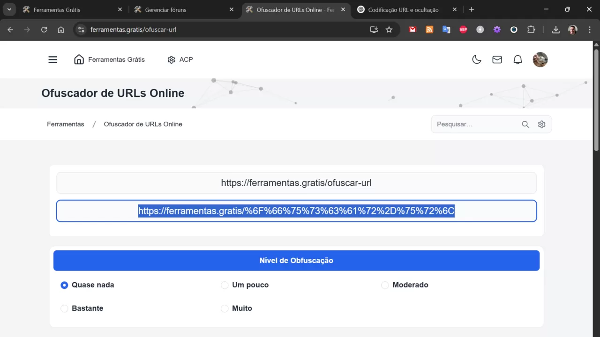600x337 pixels.
Task: Click the dark circle extension icon
Action: point(514,29)
